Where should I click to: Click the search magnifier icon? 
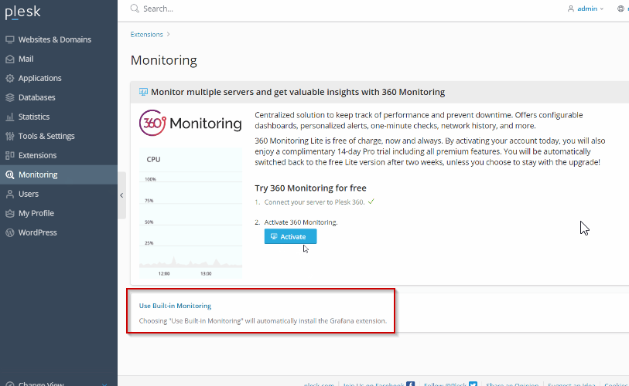pos(135,8)
